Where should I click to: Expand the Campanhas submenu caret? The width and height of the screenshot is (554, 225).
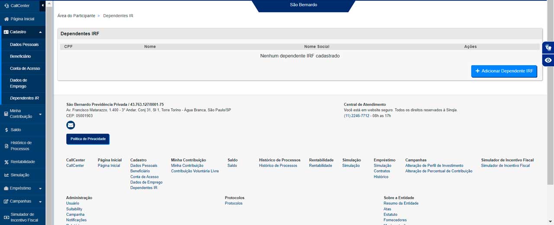pyautogui.click(x=40, y=201)
